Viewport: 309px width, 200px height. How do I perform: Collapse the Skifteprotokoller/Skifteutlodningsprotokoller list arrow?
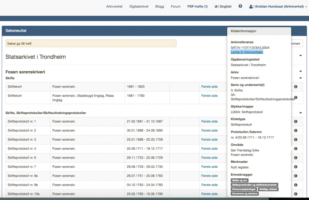pos(301,113)
